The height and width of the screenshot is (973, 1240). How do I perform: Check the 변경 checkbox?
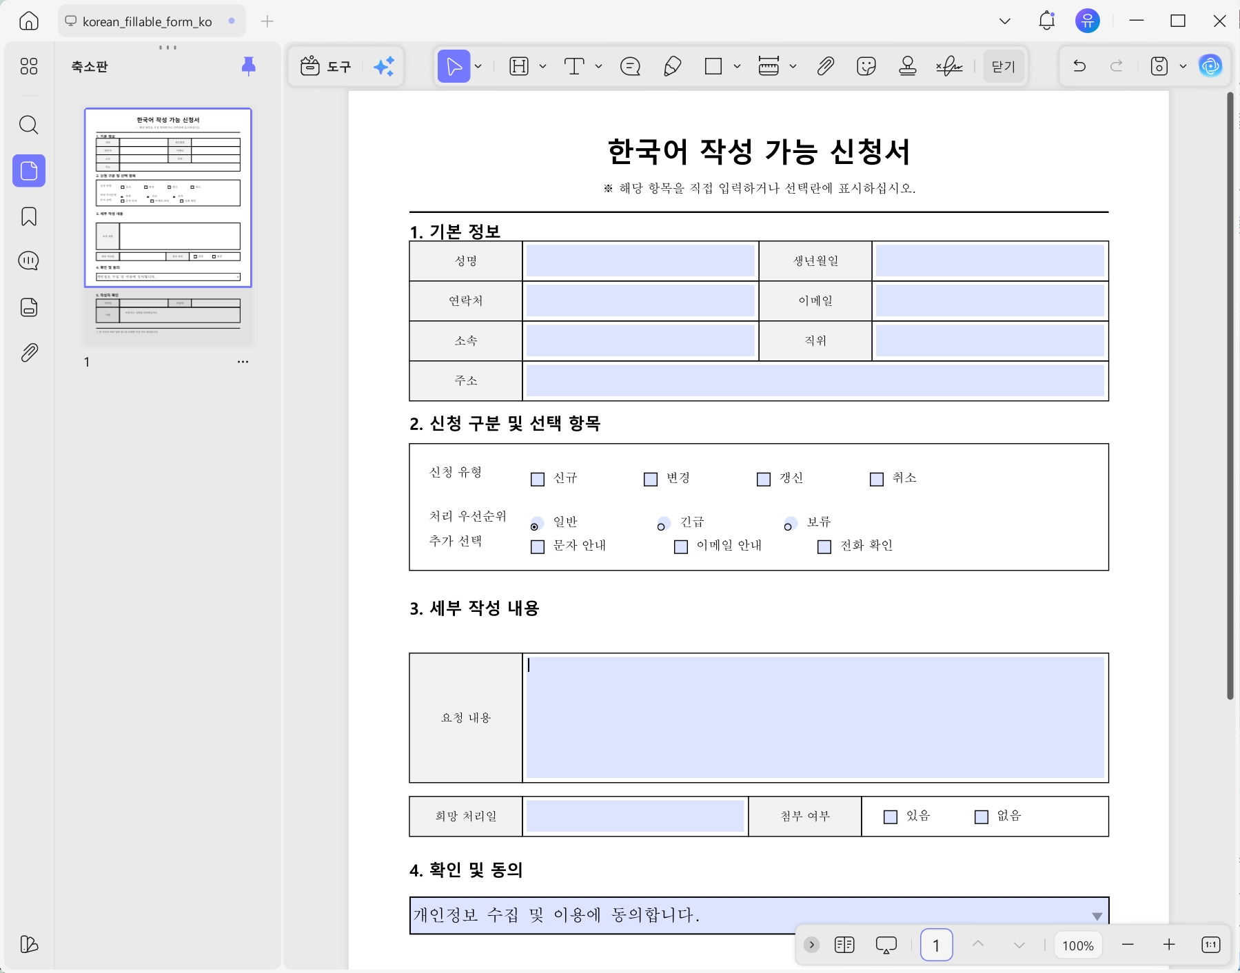651,479
